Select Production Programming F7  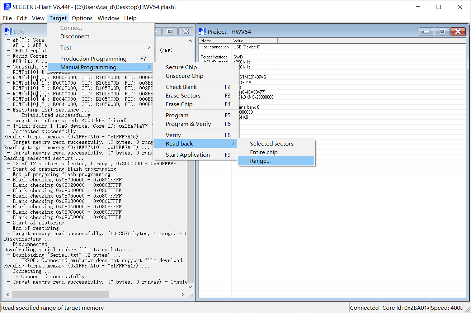click(x=101, y=59)
